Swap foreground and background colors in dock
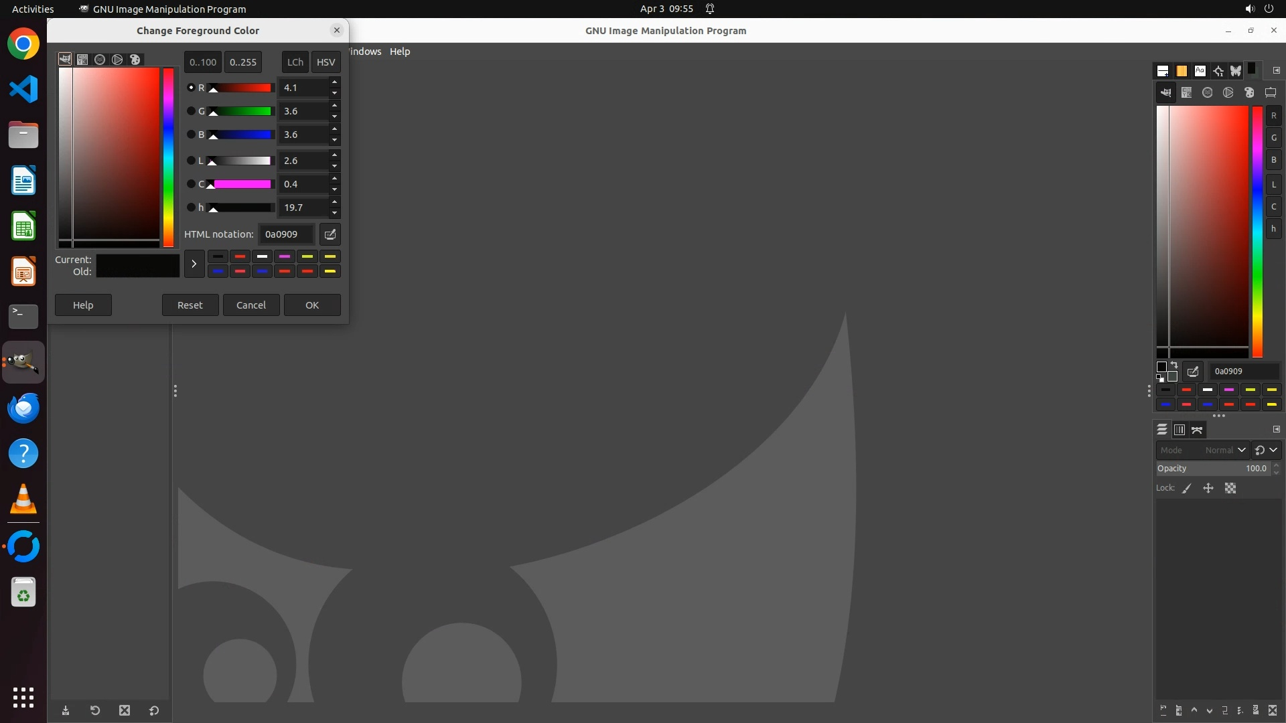Screen dimensions: 1286x723 [1173, 365]
